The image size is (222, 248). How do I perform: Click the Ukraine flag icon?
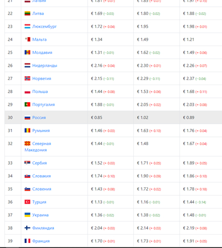tap(27, 215)
